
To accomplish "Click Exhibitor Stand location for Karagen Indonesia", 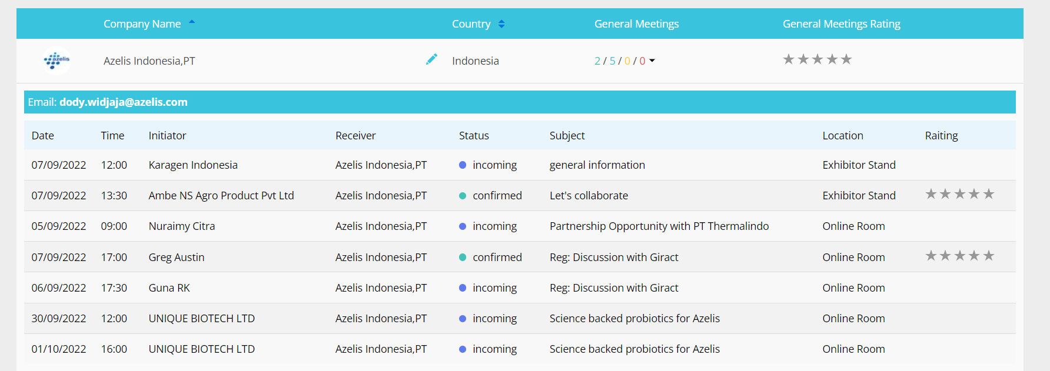I will click(x=859, y=165).
